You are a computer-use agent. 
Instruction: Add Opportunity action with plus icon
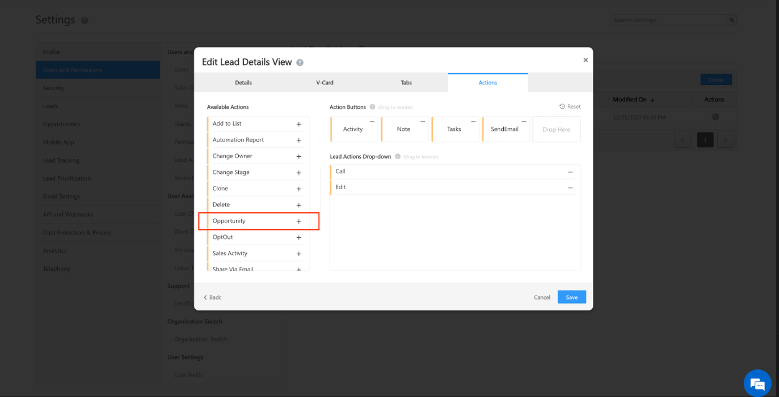[298, 221]
